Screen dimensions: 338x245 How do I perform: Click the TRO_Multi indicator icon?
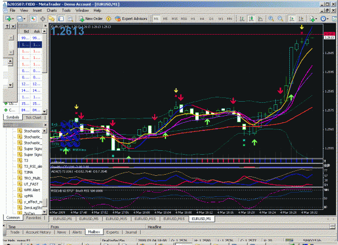(20, 178)
